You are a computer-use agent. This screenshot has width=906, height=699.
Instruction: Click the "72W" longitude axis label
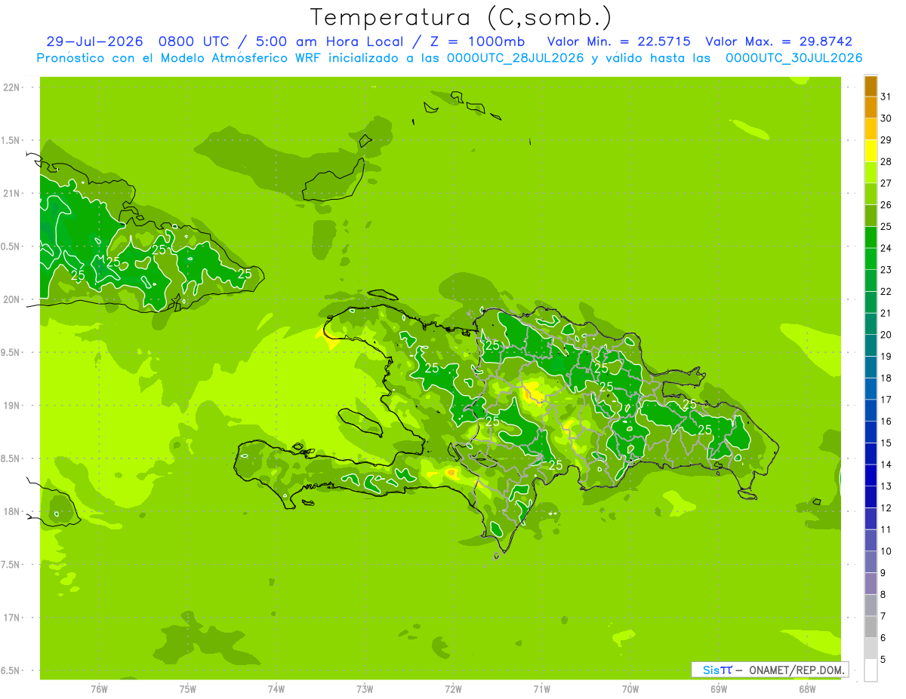pyautogui.click(x=453, y=688)
